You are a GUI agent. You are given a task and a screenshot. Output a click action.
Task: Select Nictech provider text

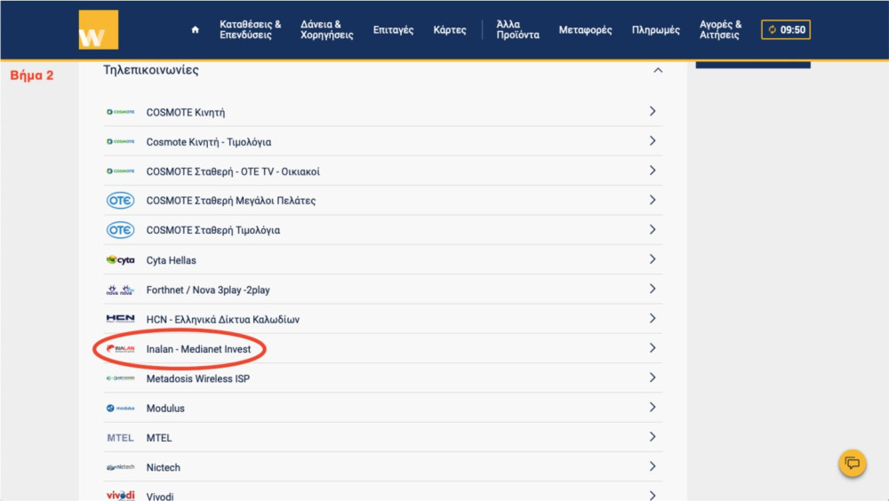tap(164, 467)
